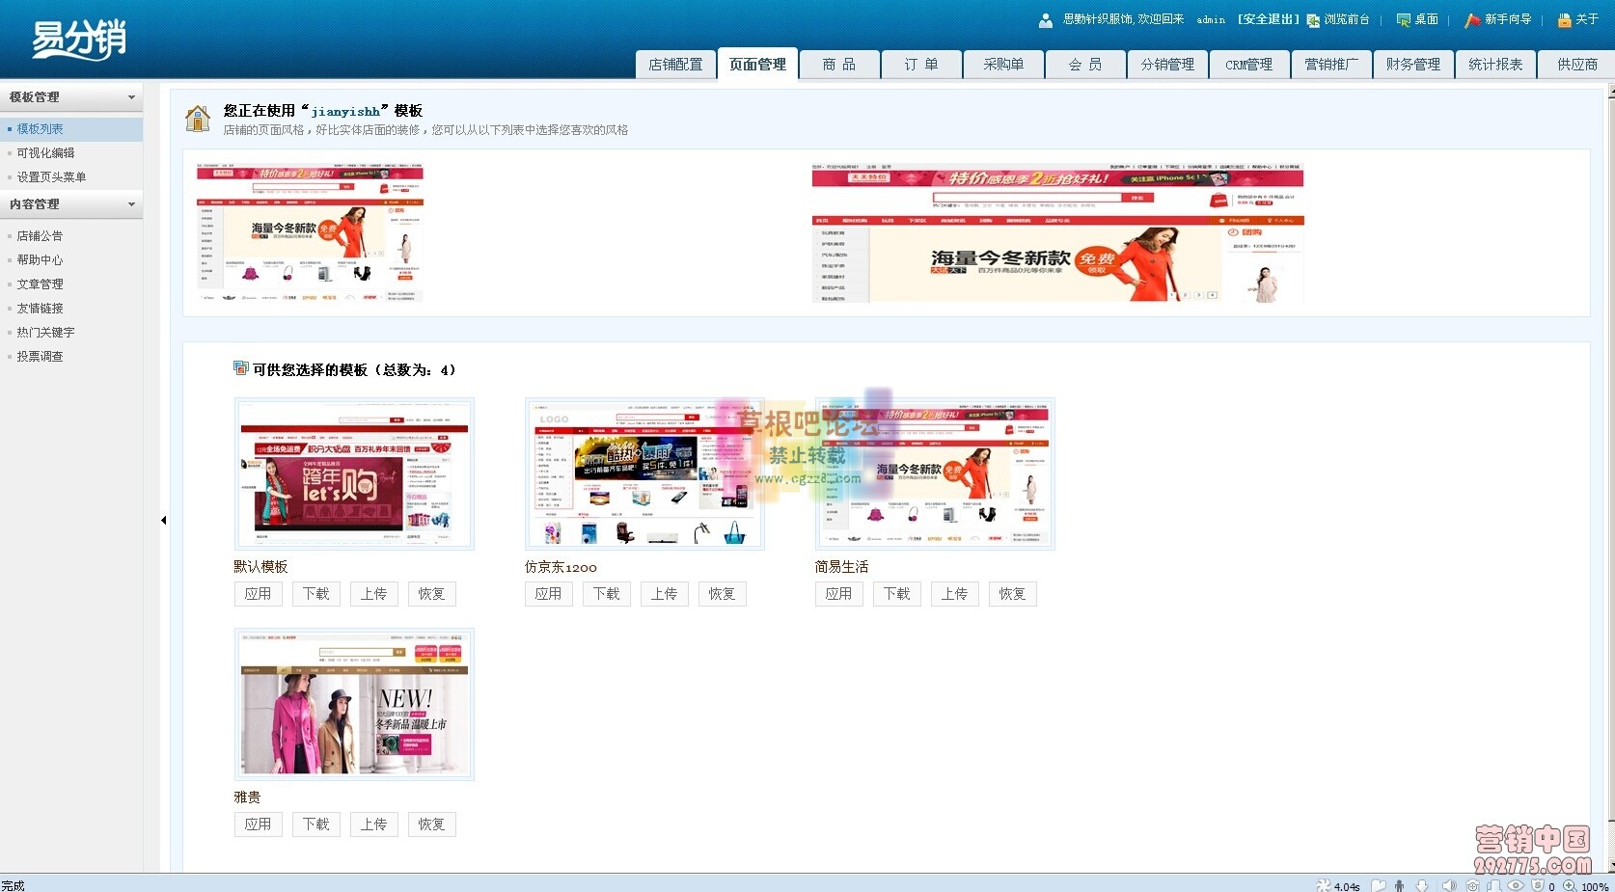Click the left arrow to hide the sidebar
Viewport: 1615px width, 892px height.
click(163, 519)
